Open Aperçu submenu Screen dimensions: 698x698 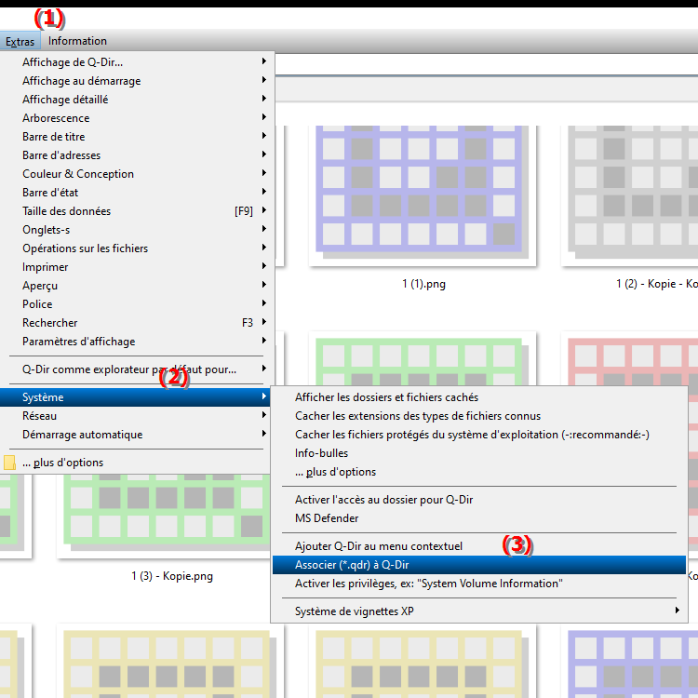pos(137,286)
